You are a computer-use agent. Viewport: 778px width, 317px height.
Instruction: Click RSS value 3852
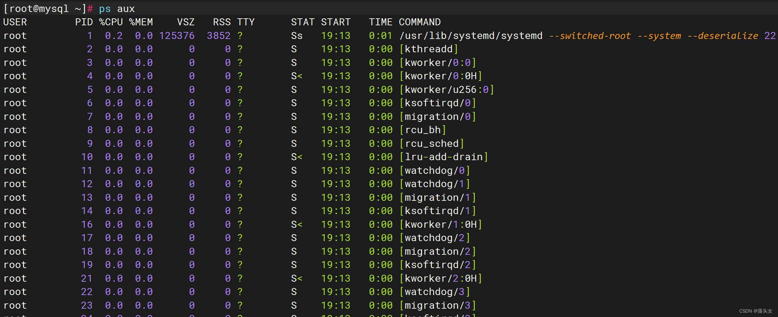(x=219, y=36)
